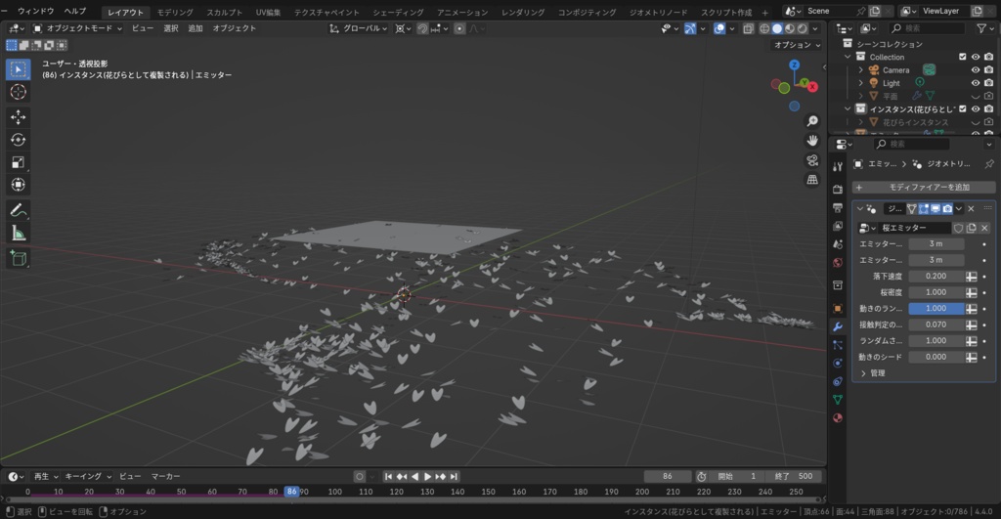The height and width of the screenshot is (519, 1001).
Task: Open the Render properties tab
Action: [x=838, y=190]
